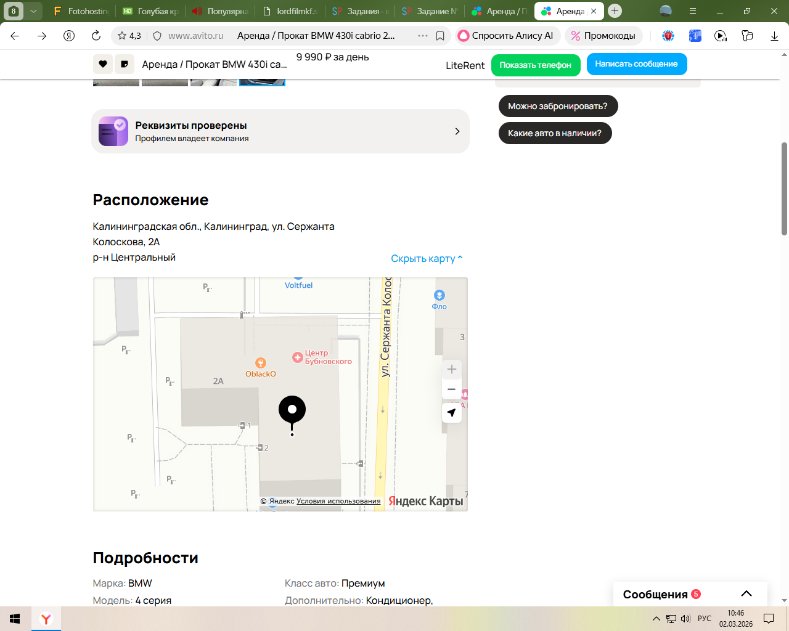This screenshot has width=789, height=631.
Task: Open the browser downloads panel
Action: pyautogui.click(x=774, y=36)
